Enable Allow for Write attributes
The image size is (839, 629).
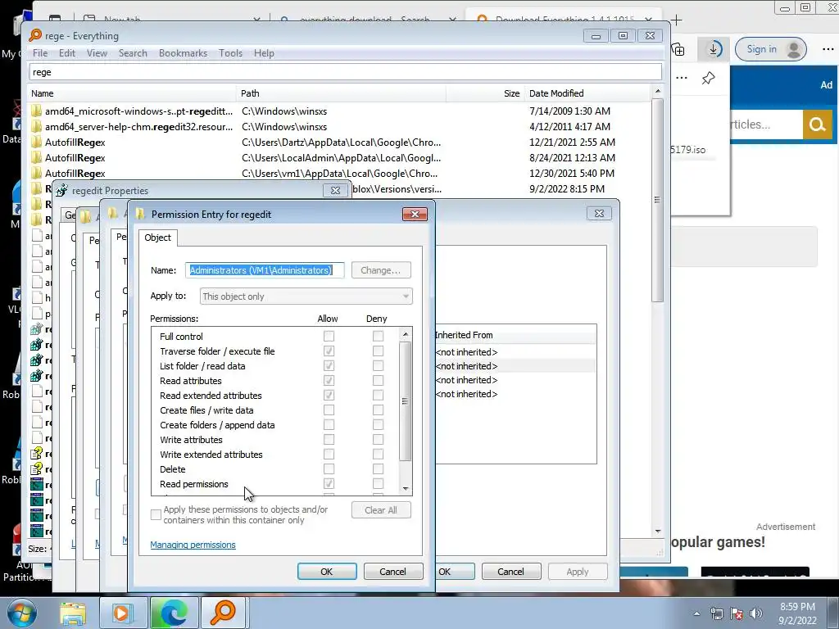(329, 439)
